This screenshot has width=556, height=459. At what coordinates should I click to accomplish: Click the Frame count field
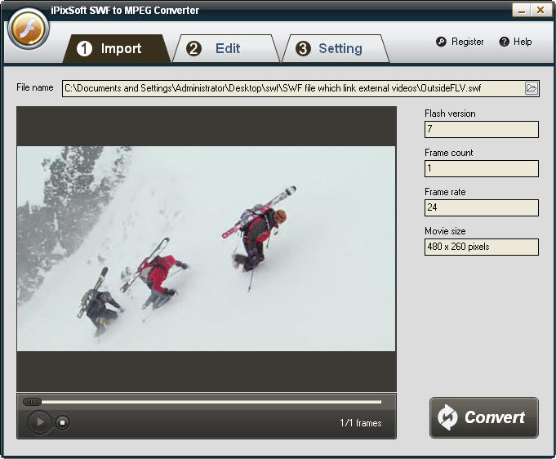click(x=481, y=168)
